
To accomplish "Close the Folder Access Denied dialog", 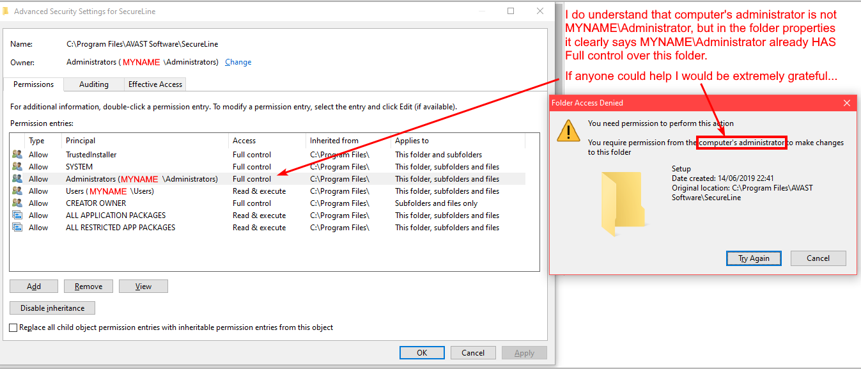I will (x=847, y=103).
